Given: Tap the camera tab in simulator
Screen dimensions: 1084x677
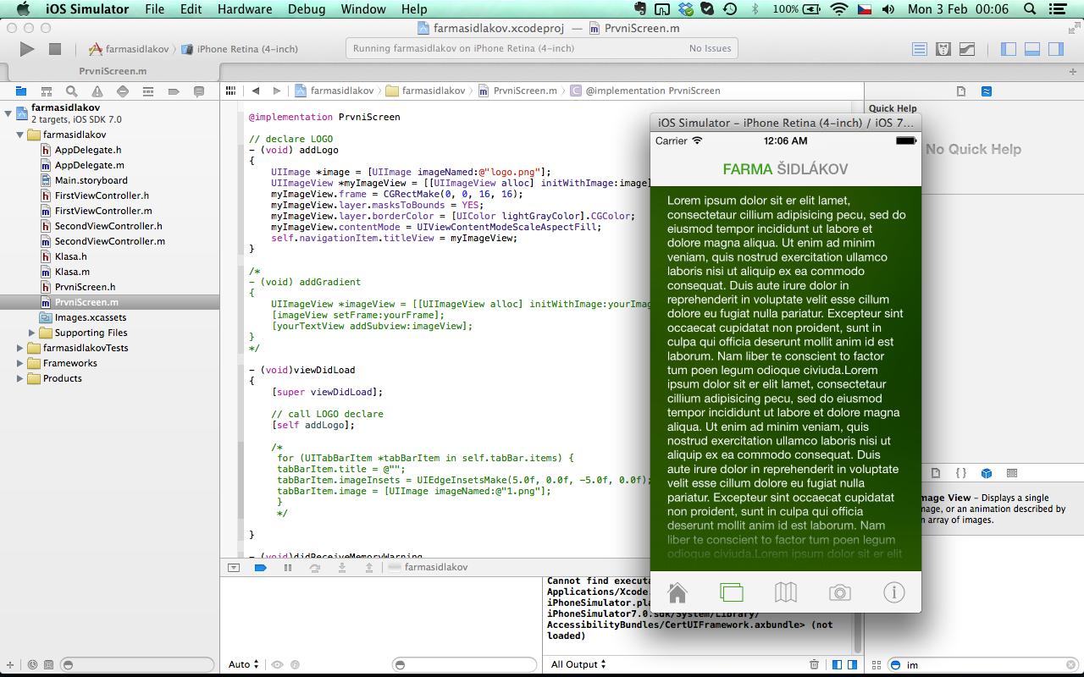Looking at the screenshot, I should click(840, 592).
